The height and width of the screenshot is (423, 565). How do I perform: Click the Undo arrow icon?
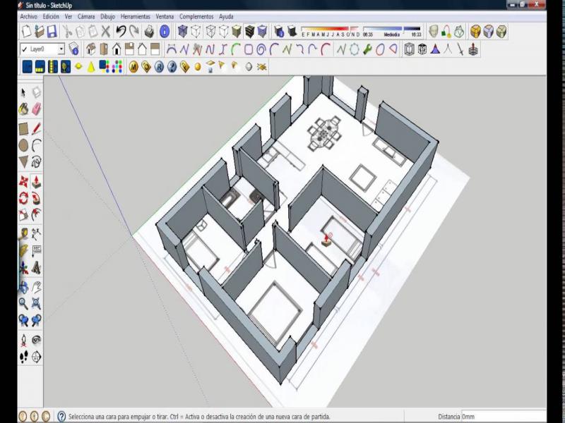tap(121, 31)
